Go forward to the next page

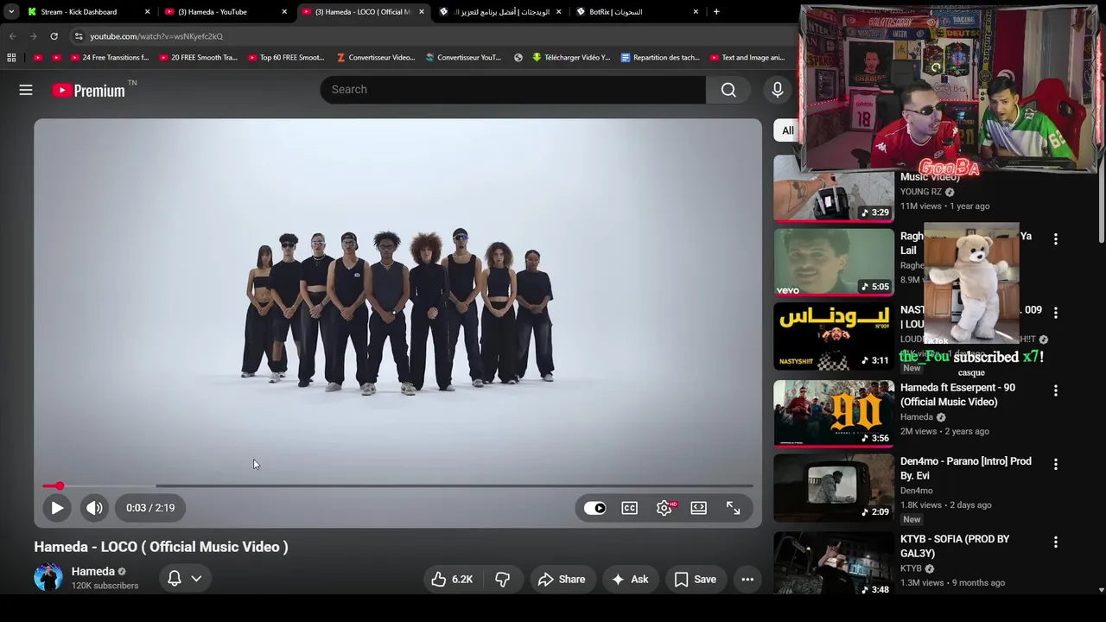pos(33,36)
